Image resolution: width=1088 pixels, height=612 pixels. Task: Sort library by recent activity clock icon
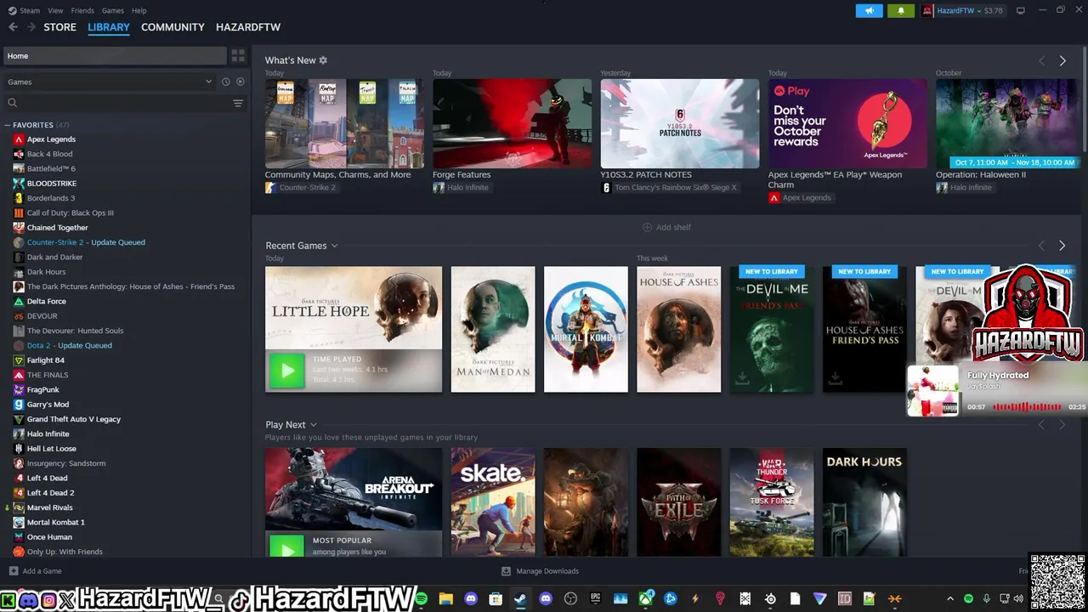pyautogui.click(x=225, y=82)
